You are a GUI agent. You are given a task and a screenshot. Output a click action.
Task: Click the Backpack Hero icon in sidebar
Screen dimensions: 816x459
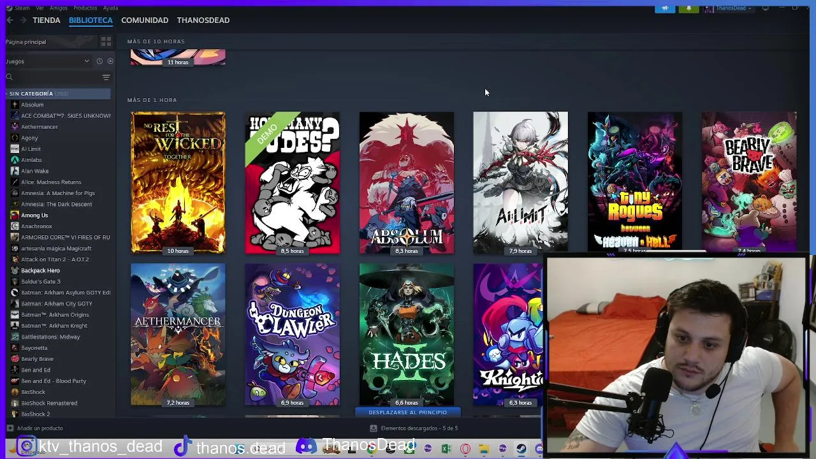coord(15,270)
